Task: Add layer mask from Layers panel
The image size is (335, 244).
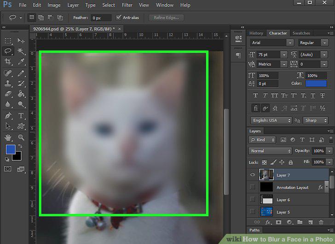Action: pos(278,222)
